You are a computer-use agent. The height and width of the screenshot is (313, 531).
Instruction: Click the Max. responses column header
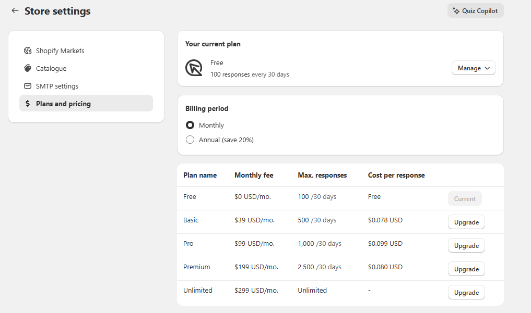pos(322,175)
